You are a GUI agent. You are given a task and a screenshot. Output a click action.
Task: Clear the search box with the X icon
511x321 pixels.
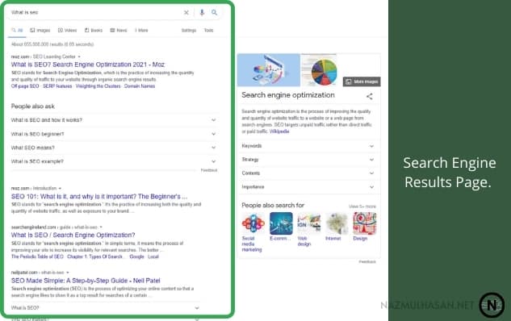pos(186,12)
